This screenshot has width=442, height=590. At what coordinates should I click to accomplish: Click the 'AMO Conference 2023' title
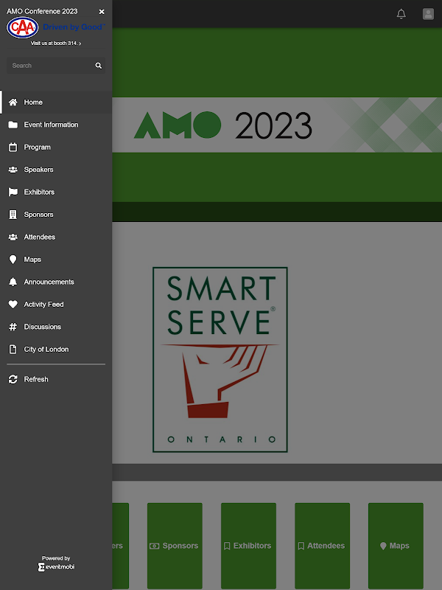click(x=42, y=11)
